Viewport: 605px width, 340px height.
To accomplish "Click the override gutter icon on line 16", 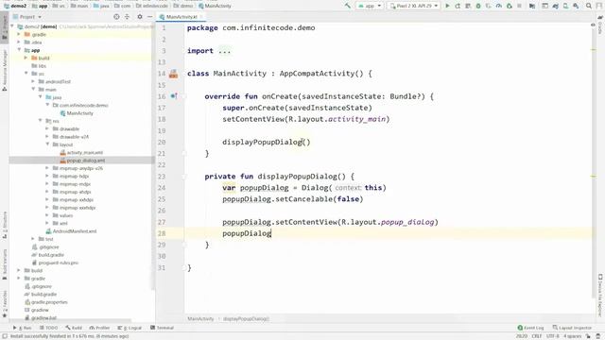I will pos(174,96).
